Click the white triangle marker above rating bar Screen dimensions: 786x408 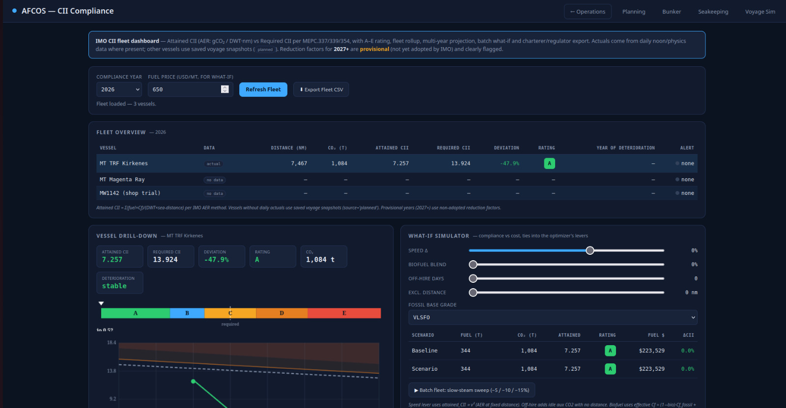point(101,303)
